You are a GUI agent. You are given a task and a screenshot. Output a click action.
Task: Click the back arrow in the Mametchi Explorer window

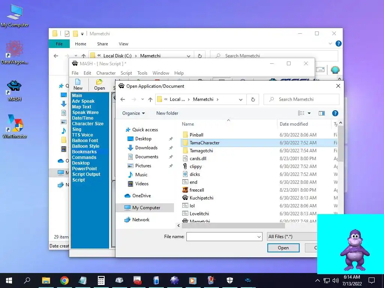(56, 56)
